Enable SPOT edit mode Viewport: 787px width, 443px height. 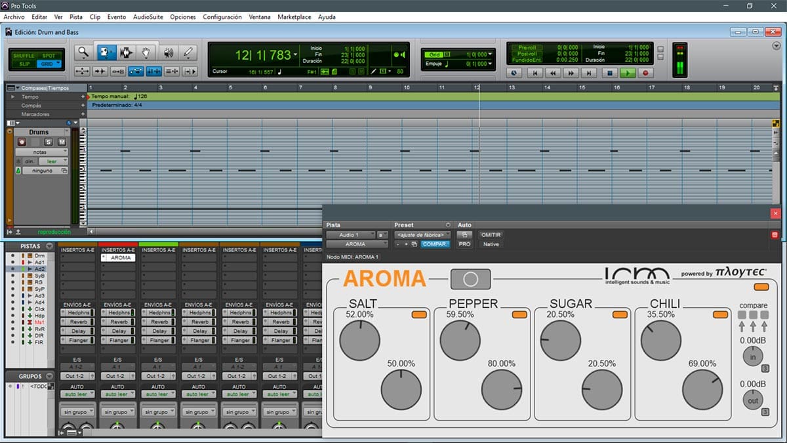click(x=49, y=56)
